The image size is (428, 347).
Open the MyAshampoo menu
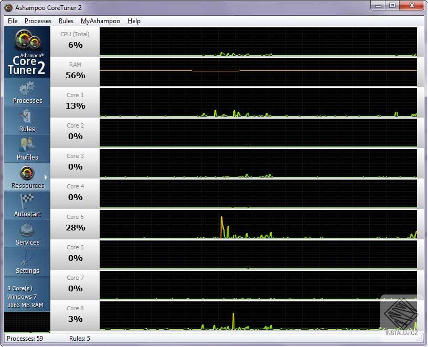100,21
